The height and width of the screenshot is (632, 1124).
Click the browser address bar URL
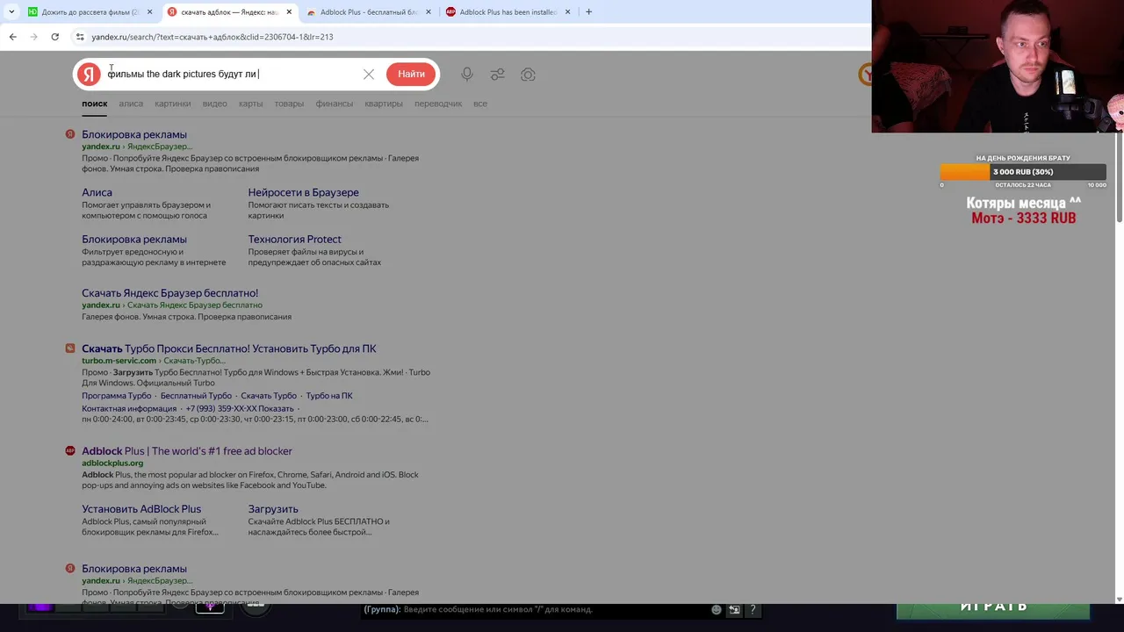pyautogui.click(x=212, y=37)
